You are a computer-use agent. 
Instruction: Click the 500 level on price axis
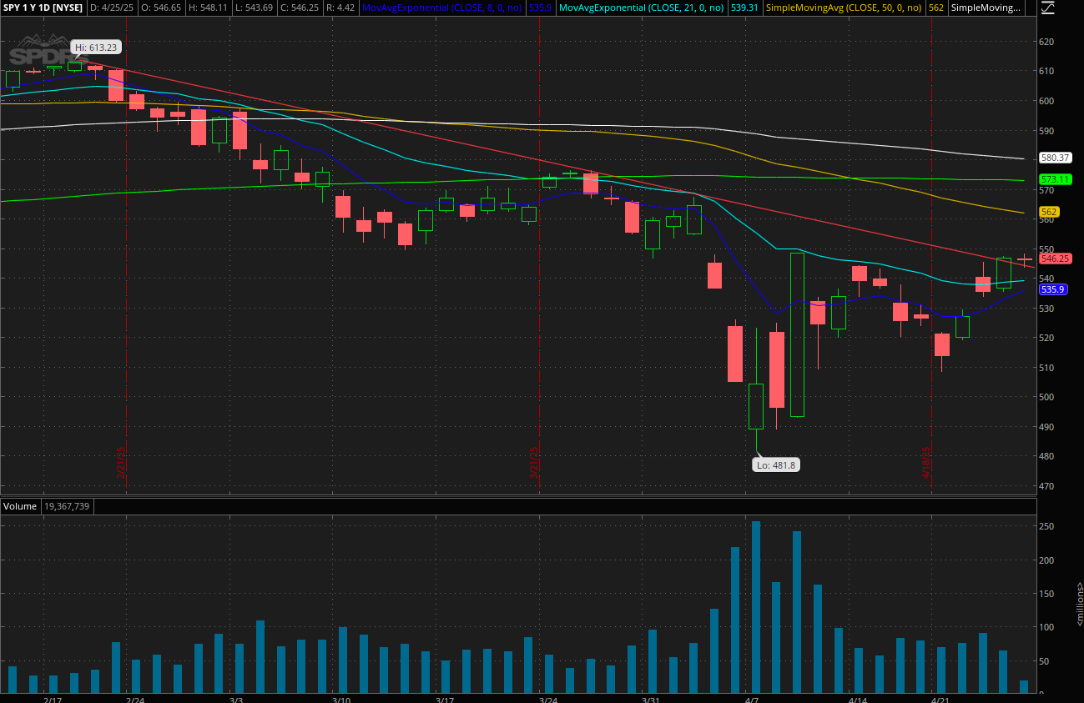click(1047, 397)
